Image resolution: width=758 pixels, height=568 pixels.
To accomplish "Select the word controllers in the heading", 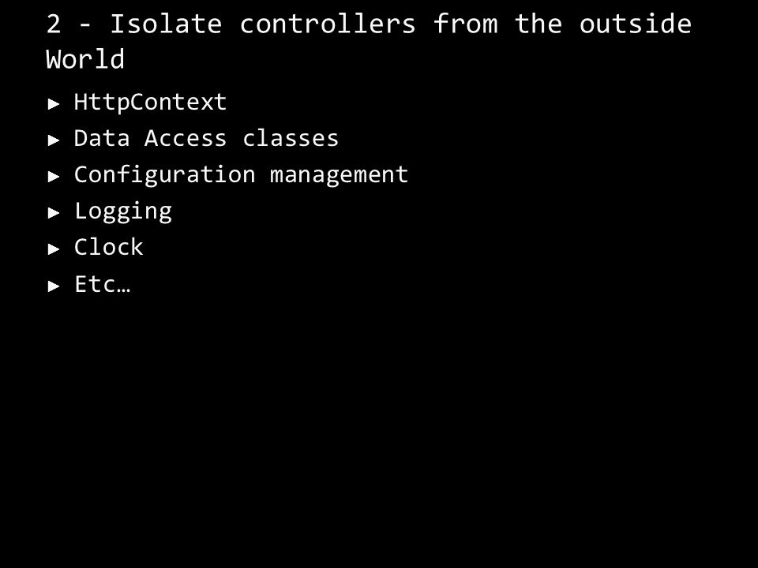I will [x=328, y=24].
